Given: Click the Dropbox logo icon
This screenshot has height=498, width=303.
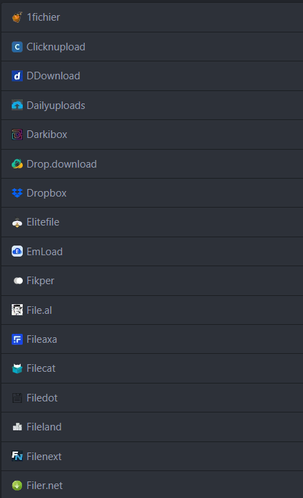Looking at the screenshot, I should tap(17, 192).
